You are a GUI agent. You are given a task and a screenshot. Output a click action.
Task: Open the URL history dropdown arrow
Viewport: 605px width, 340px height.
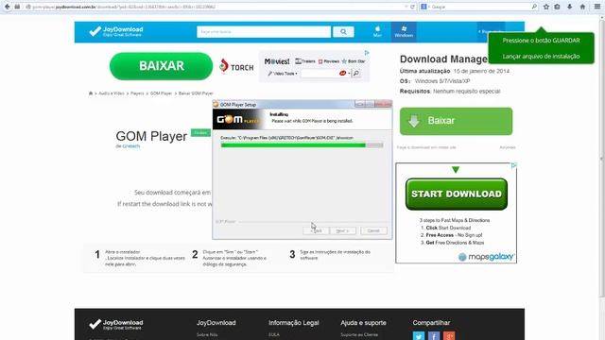[406, 7]
